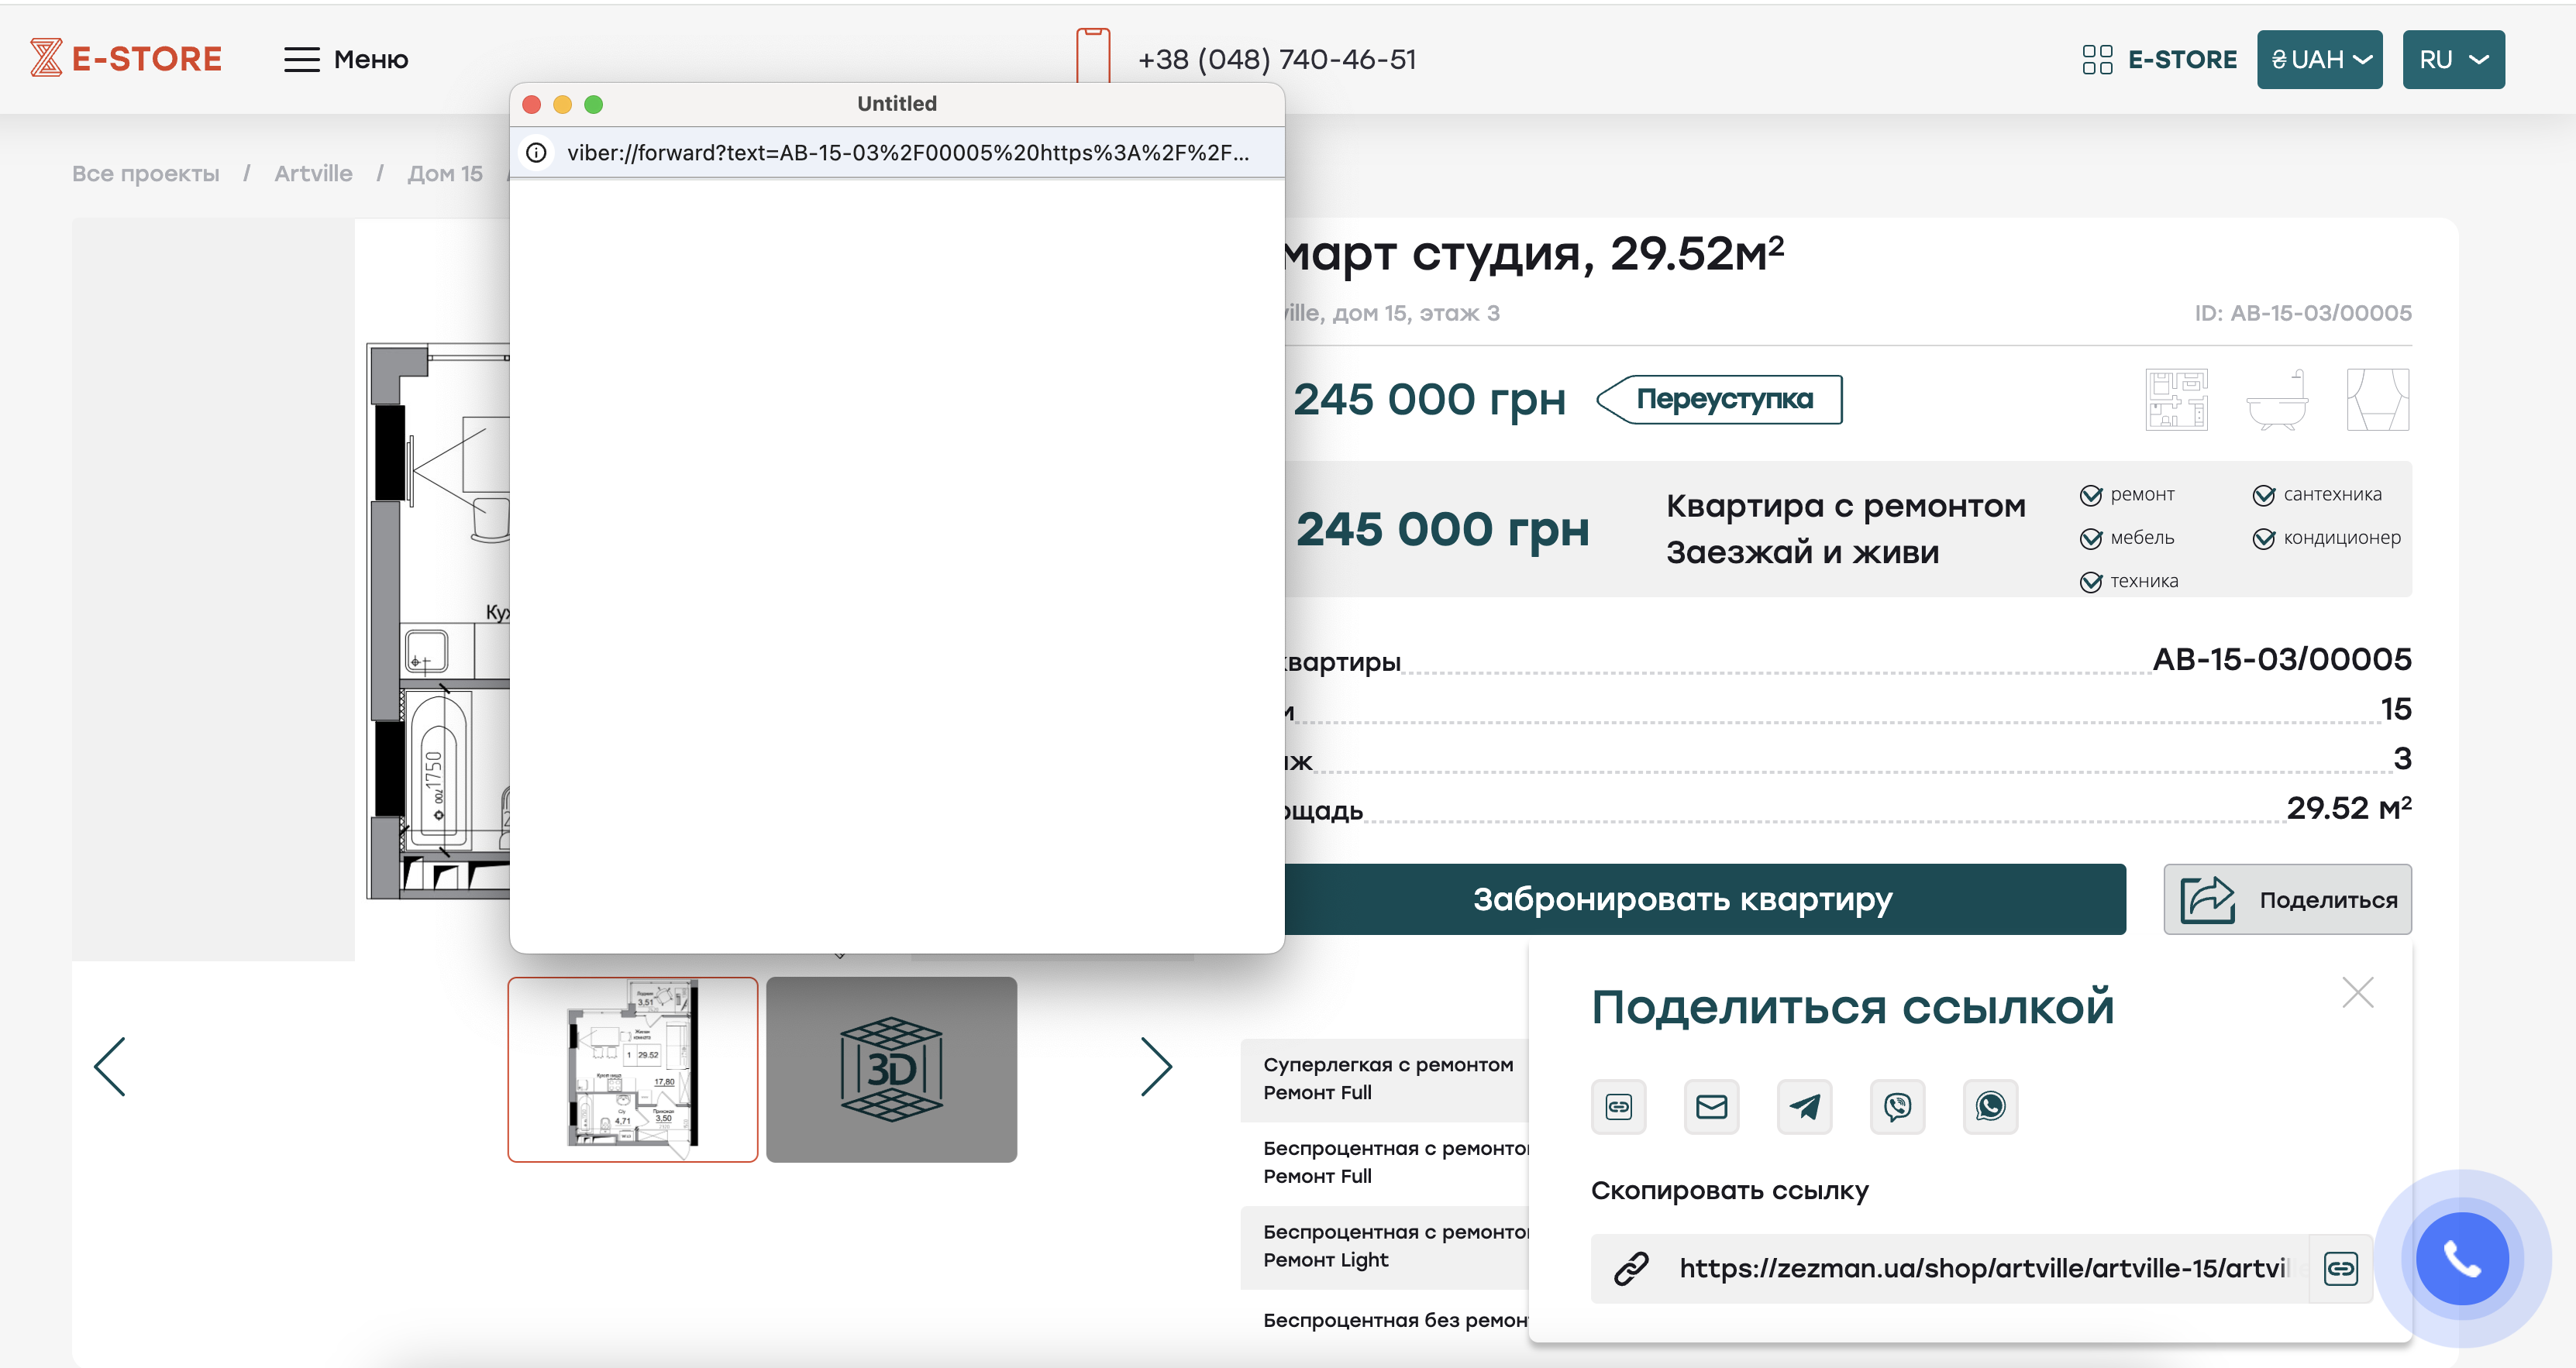
Task: Click the copy-link icon in share row
Action: tap(1618, 1106)
